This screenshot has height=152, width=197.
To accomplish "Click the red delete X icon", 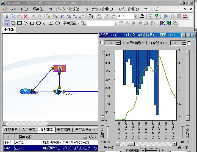I will 26,16.
